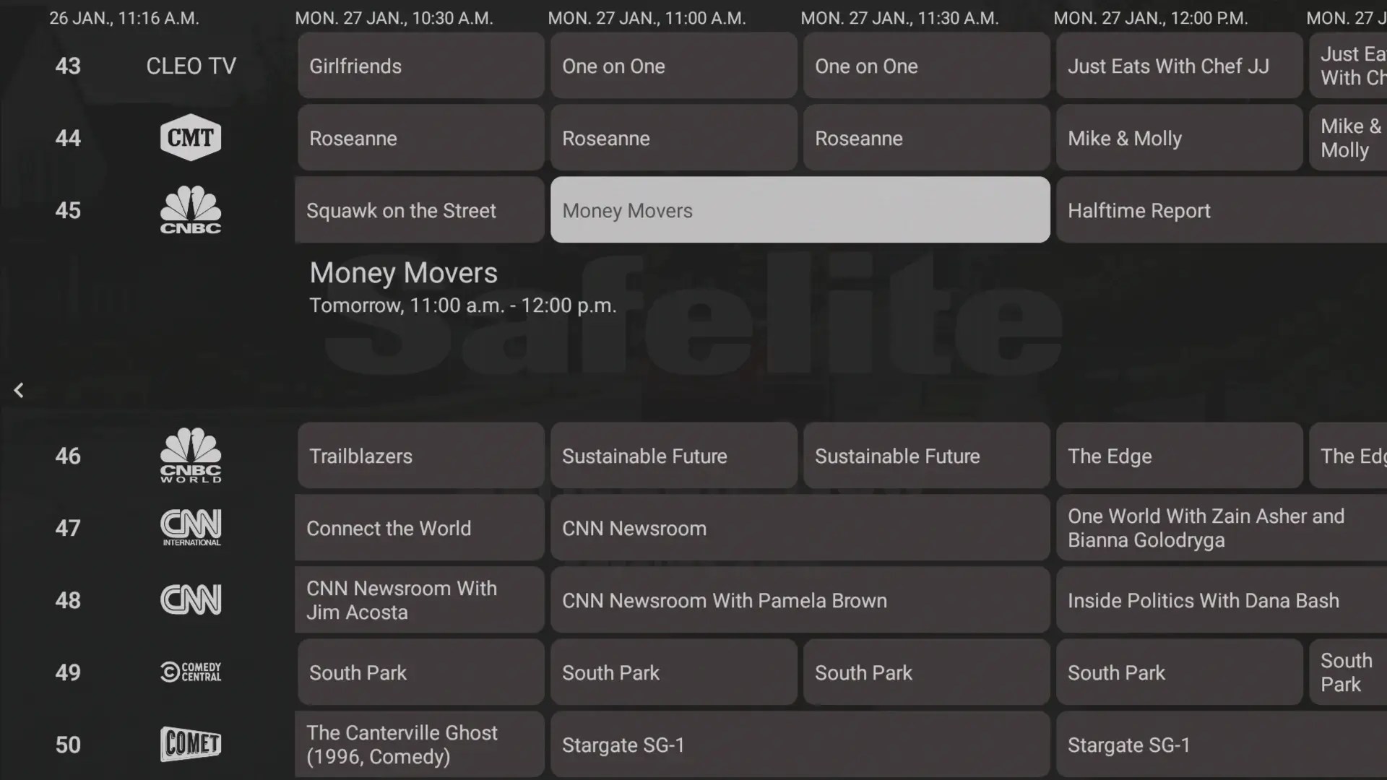
Task: Select CLEO TV channel name
Action: coord(191,66)
